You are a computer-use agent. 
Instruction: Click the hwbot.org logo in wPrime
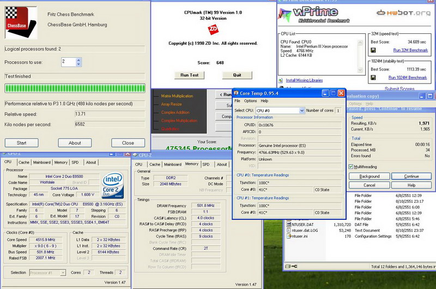(x=403, y=13)
